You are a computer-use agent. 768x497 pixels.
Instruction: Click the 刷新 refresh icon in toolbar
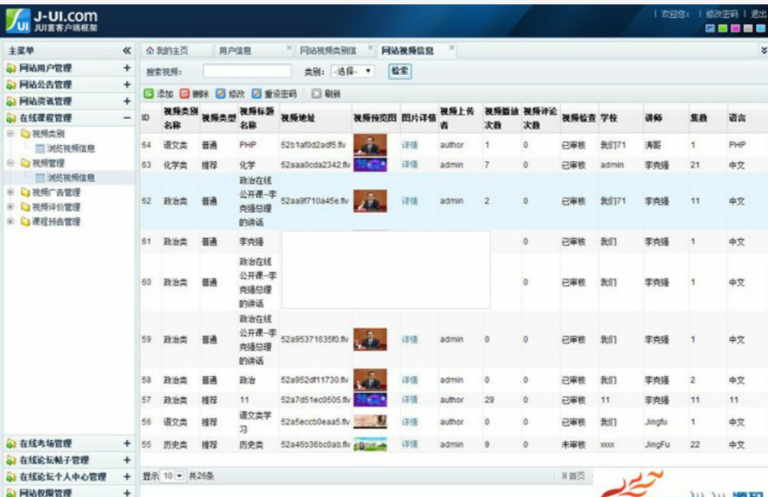tap(317, 94)
